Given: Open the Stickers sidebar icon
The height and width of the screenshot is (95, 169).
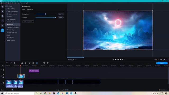Looking at the screenshot, I should click(x=2, y=26).
